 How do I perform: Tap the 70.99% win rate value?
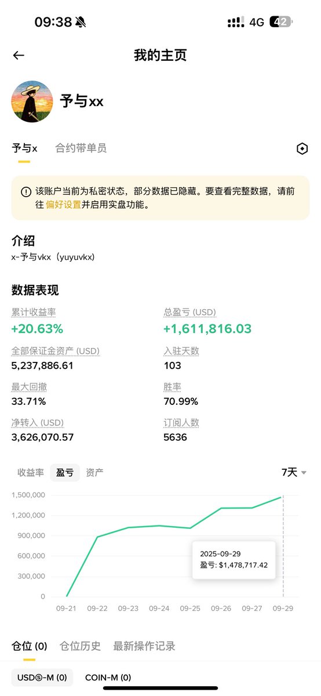click(181, 401)
